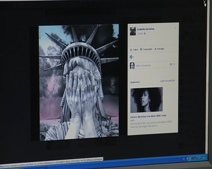Click the Listen to Alicia Keys new album link

[x=148, y=116]
